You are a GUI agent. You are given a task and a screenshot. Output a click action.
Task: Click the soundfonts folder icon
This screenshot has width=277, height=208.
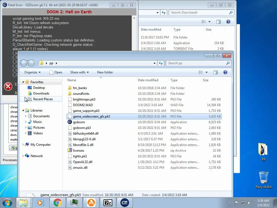pyautogui.click(x=70, y=93)
